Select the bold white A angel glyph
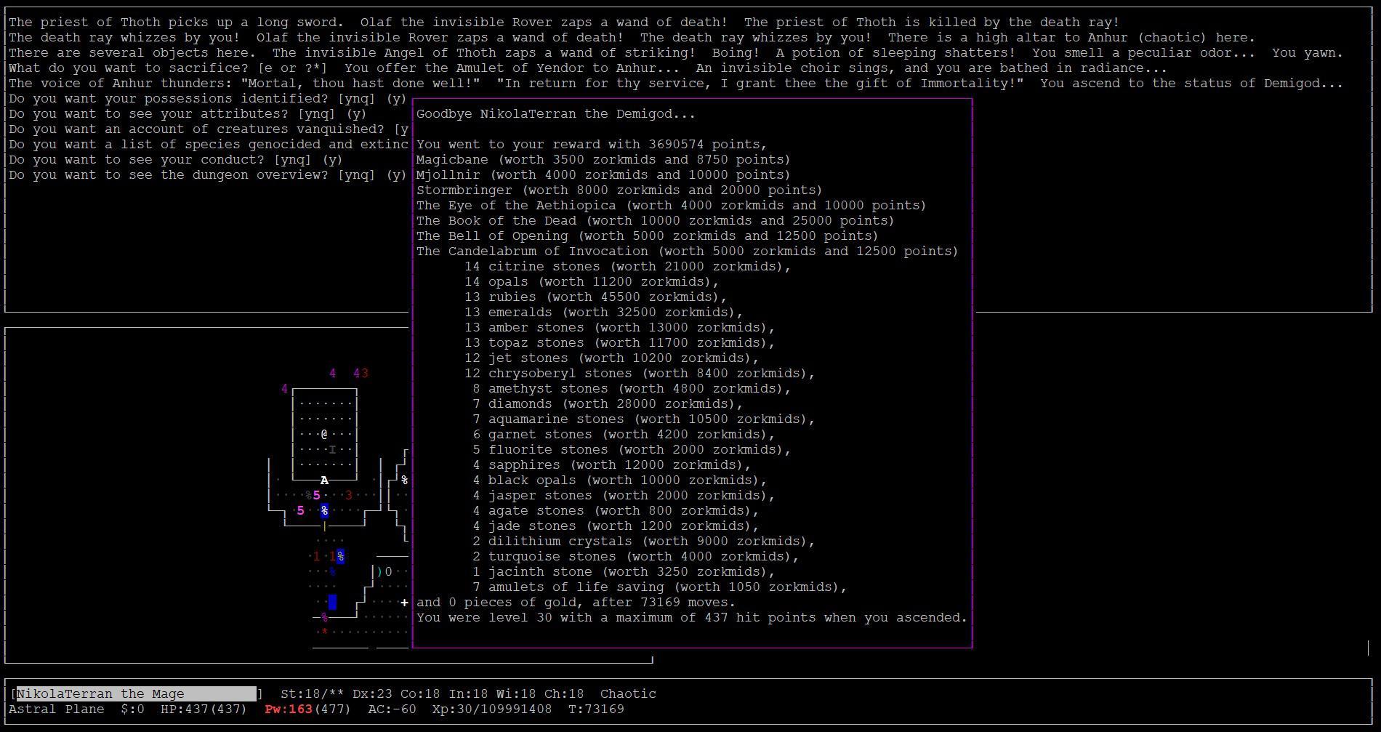The image size is (1381, 732). pos(324,480)
